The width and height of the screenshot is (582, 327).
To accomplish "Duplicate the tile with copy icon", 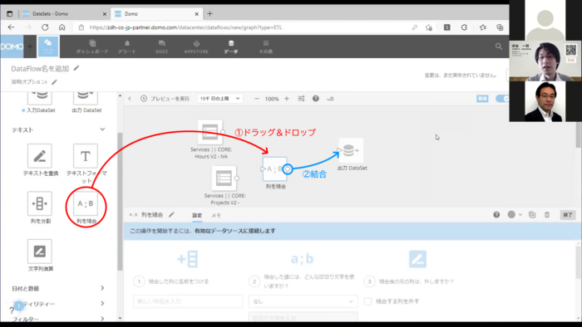I will click(532, 215).
